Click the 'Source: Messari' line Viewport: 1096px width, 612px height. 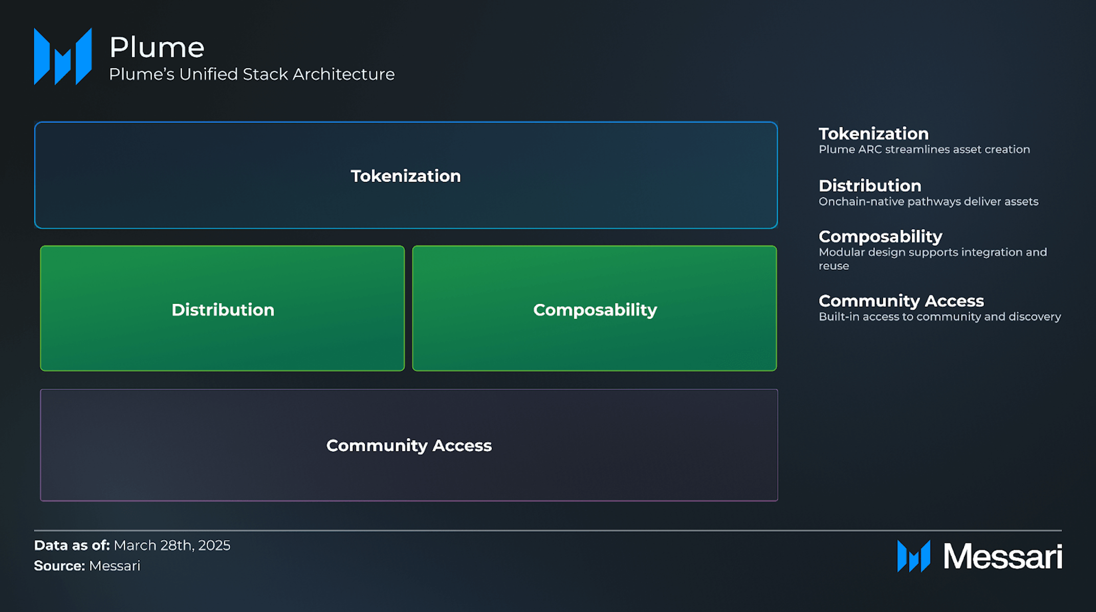coord(87,566)
